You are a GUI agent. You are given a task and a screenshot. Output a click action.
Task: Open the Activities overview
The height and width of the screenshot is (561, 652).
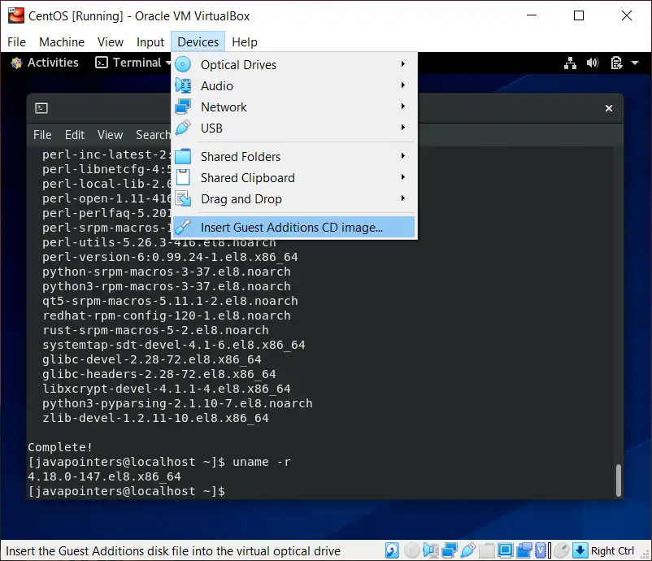click(46, 63)
